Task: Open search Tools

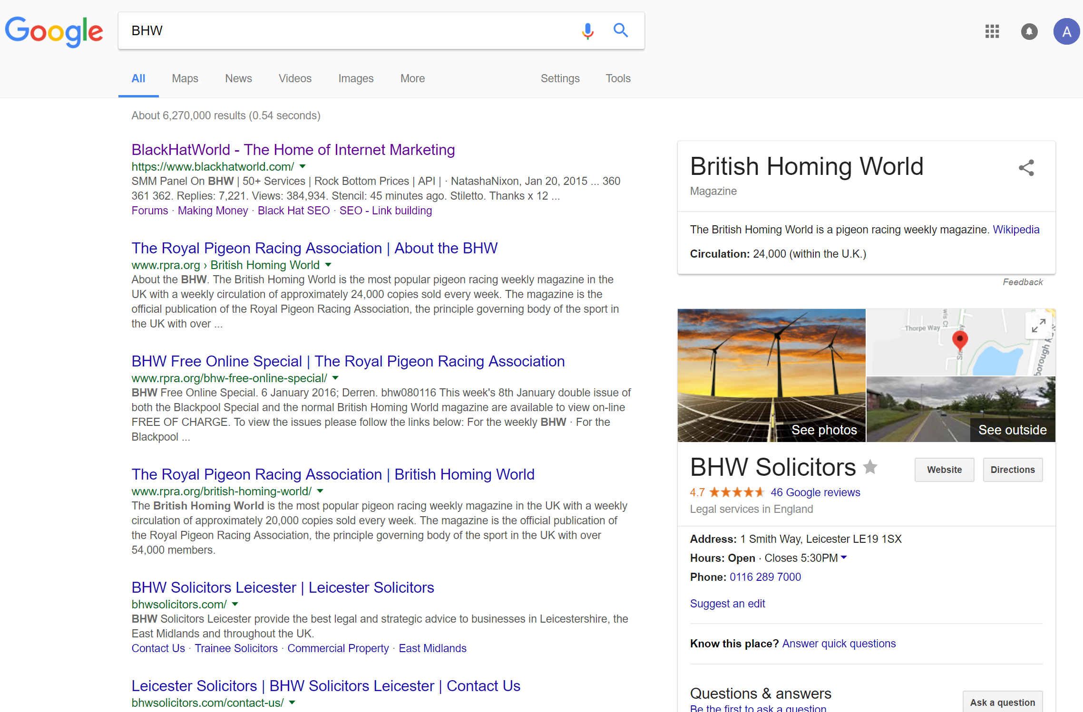Action: (x=618, y=78)
